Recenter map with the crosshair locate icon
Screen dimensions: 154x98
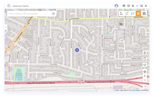145,72
